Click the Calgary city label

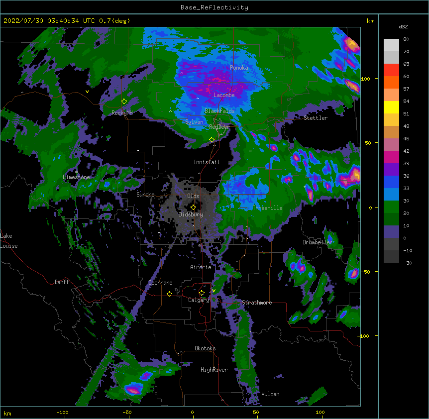pos(199,300)
